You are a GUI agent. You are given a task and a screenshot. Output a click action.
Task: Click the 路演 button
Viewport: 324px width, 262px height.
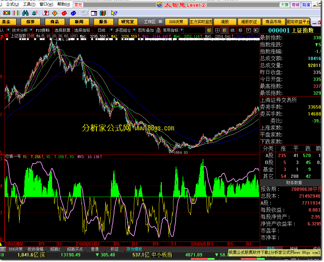pyautogui.click(x=306, y=5)
